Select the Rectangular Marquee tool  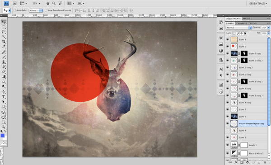click(4, 27)
